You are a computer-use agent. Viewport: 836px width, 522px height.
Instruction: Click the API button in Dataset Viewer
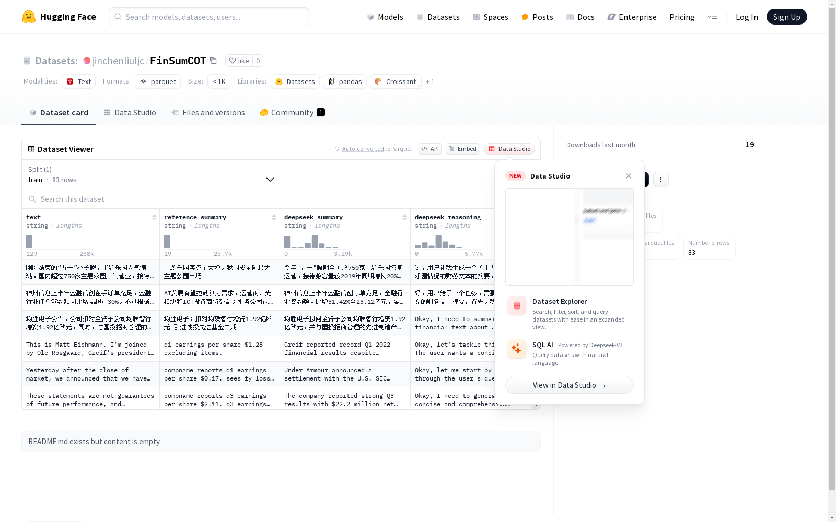pos(430,149)
